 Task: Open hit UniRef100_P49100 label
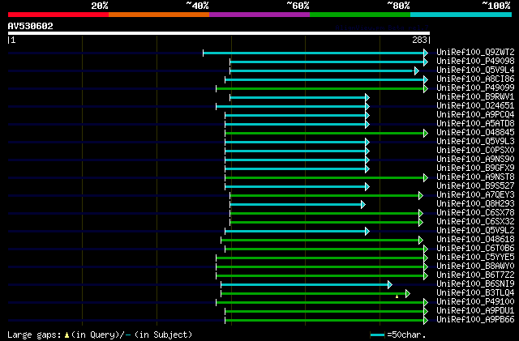[475, 302]
